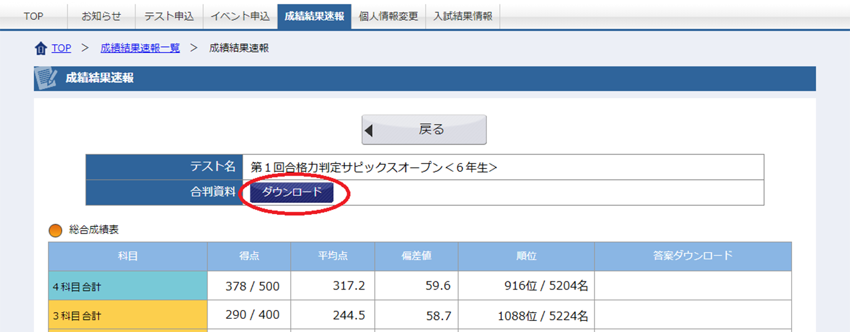Select the 3科目合計 row label
The height and width of the screenshot is (332, 850).
pos(128,315)
